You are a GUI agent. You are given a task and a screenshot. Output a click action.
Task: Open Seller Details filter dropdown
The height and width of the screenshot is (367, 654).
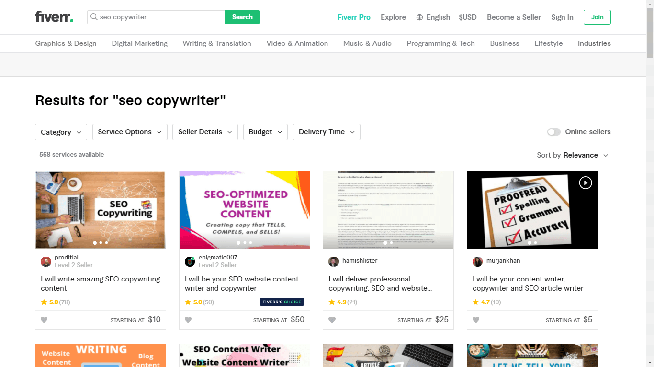205,132
